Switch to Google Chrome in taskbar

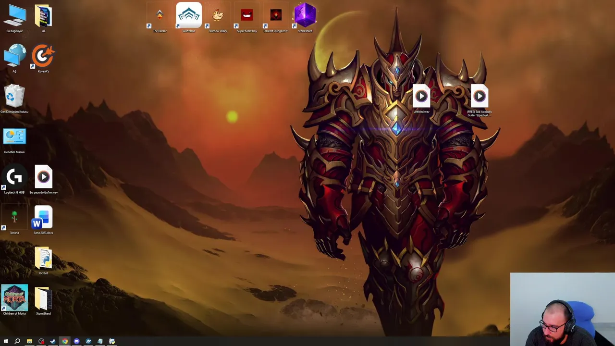65,341
